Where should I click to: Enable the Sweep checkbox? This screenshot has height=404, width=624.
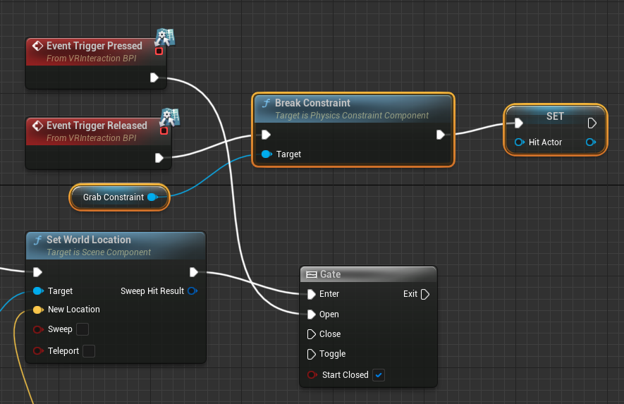coord(82,329)
